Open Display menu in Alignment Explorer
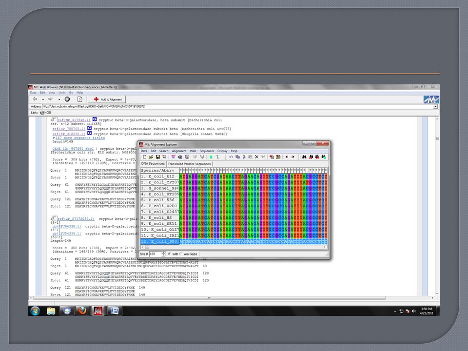The height and width of the screenshot is (351, 468). pos(222,151)
